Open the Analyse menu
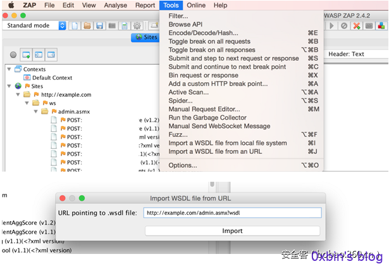The width and height of the screenshot is (389, 266). coord(115,5)
